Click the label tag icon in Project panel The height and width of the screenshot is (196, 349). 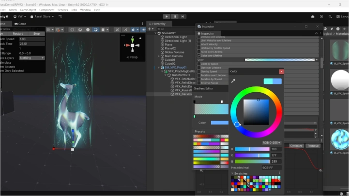332,29
